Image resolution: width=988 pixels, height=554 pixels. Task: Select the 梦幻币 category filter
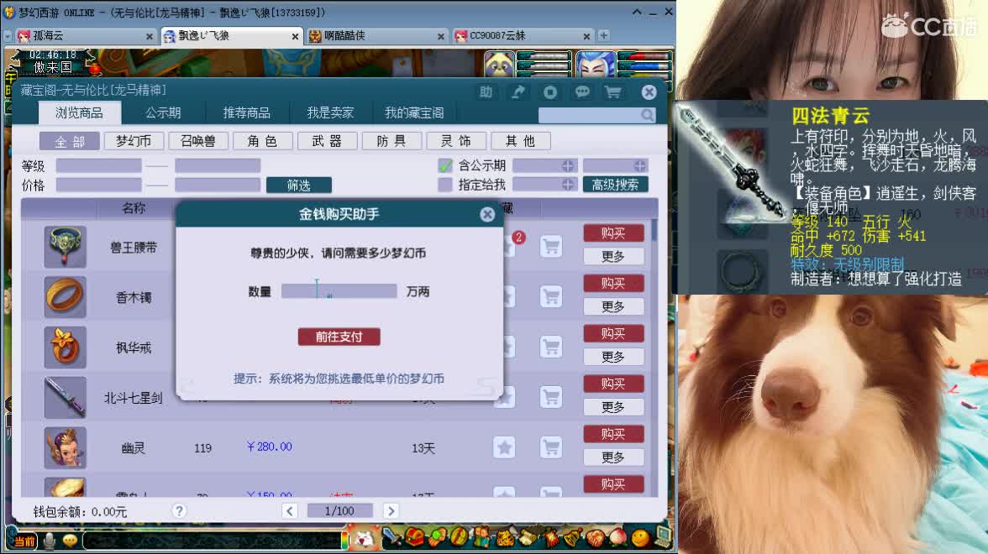point(134,141)
